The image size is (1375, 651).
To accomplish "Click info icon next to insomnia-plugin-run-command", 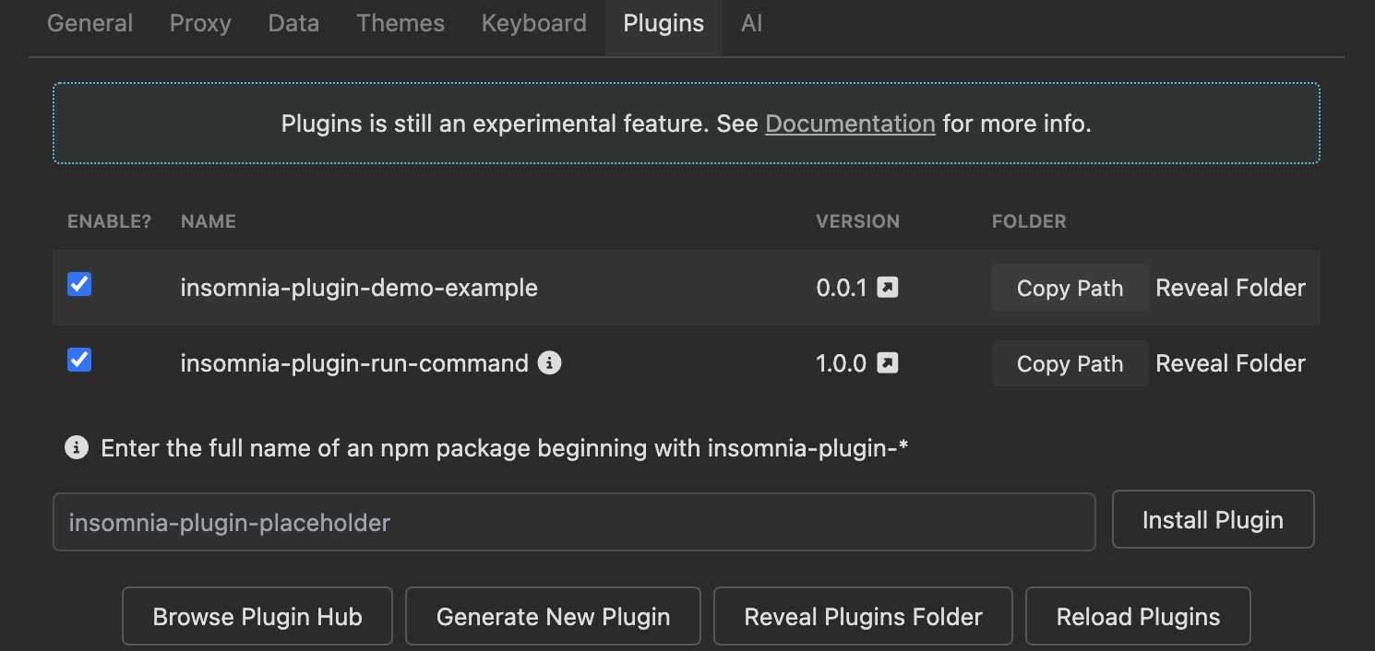I will click(550, 363).
